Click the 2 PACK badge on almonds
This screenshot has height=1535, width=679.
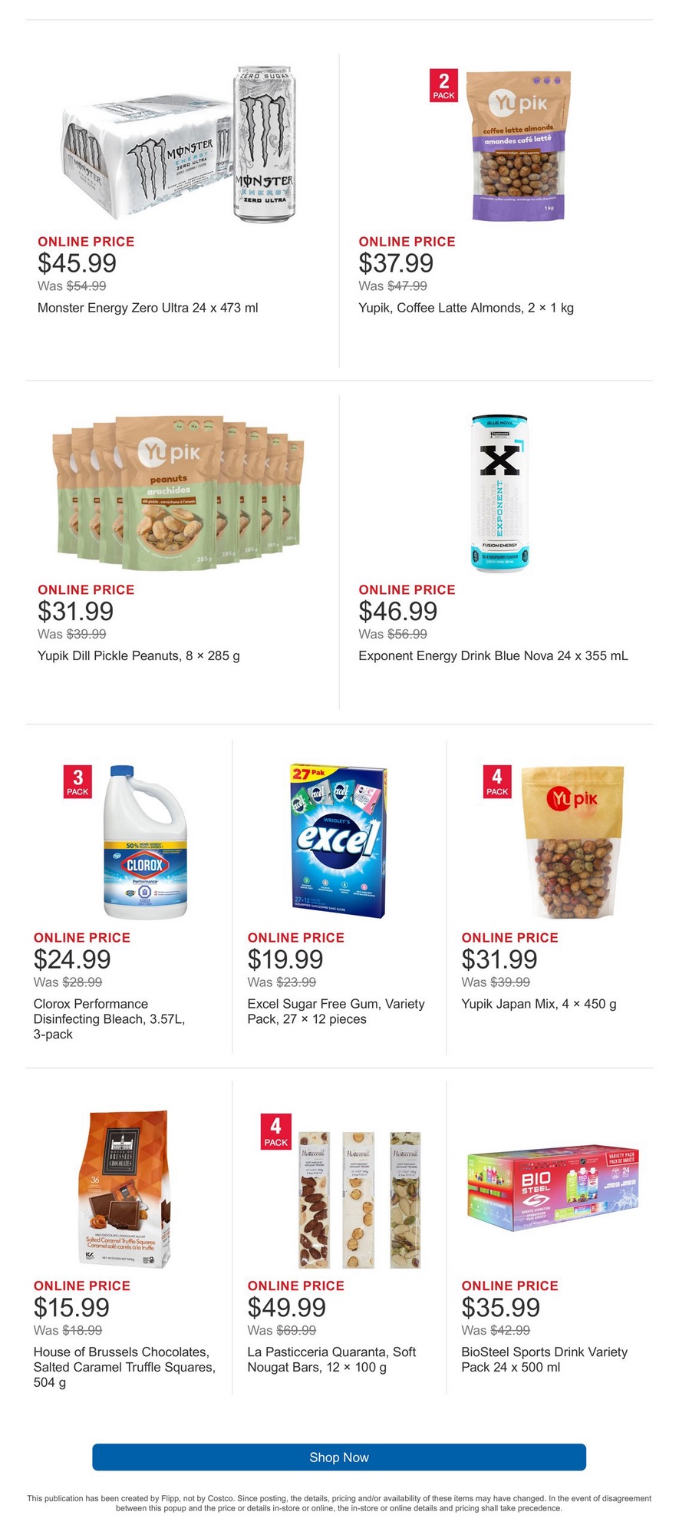click(x=443, y=86)
